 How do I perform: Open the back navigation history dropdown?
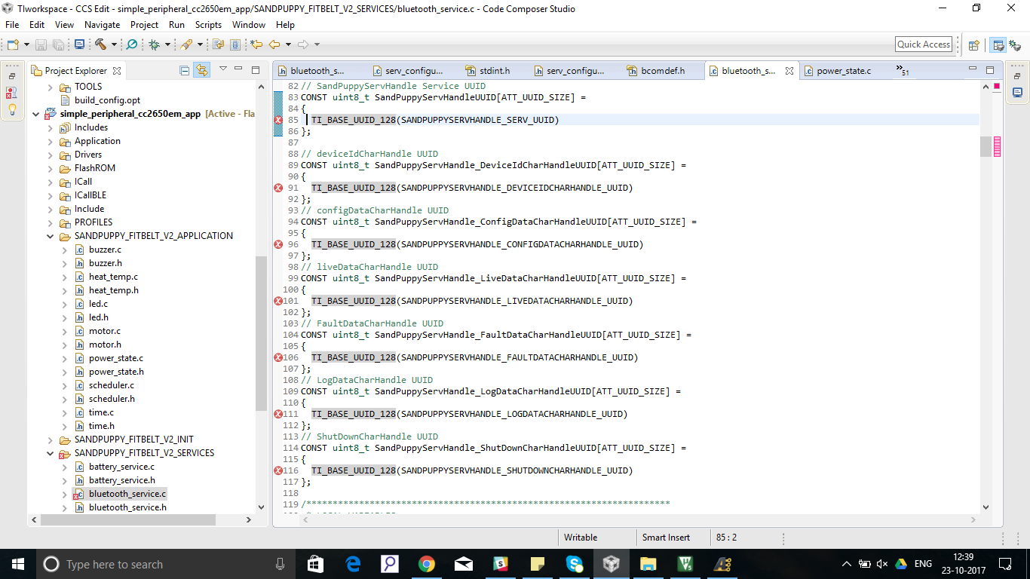288,44
